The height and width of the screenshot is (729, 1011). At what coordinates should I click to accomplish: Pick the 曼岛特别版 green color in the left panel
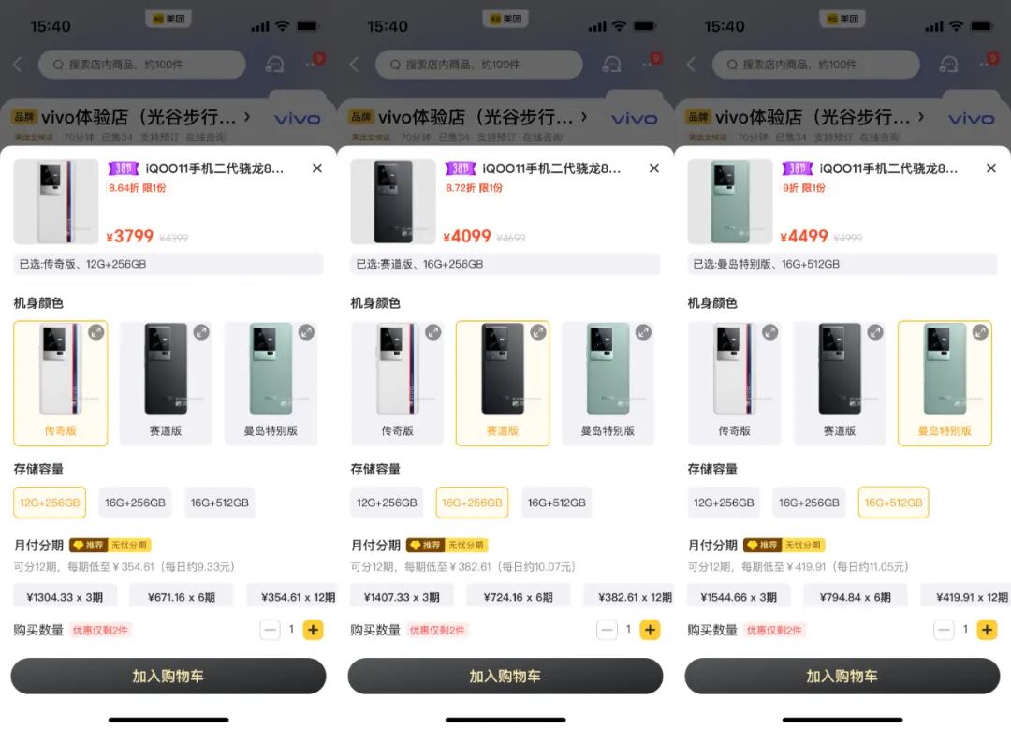(x=271, y=383)
